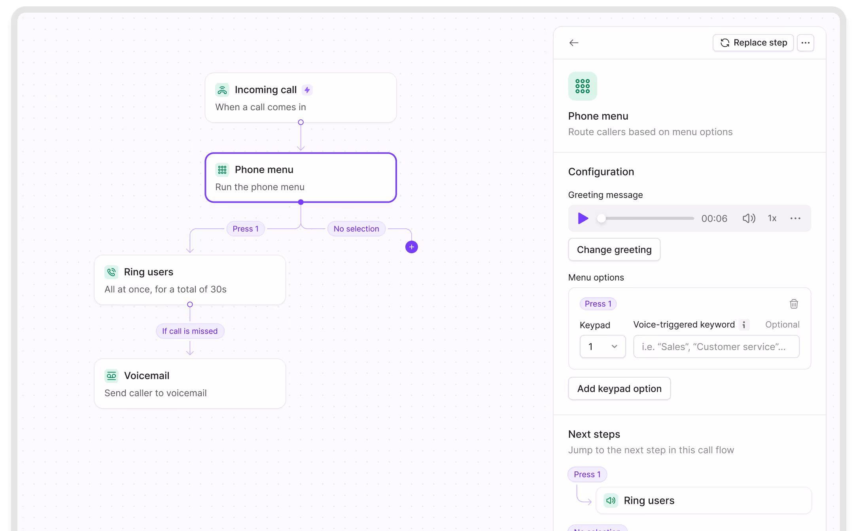The image size is (857, 531).
Task: Delete the Press 1 menu option
Action: [794, 304]
